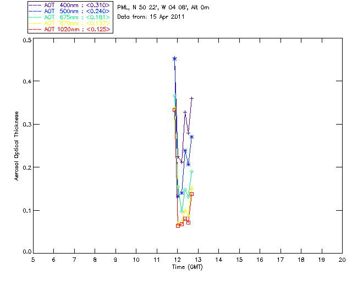352x281 pixels.
Task: Click the y-axis tick label 0.1
Action: point(27,211)
